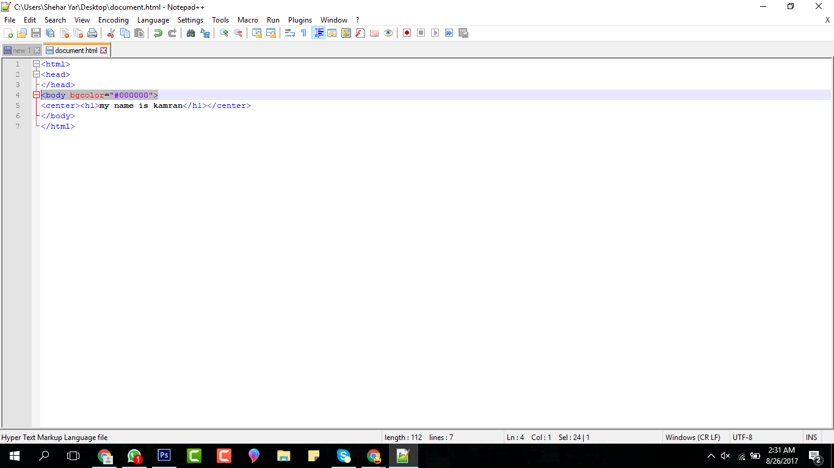Open File Explorer from the taskbar
This screenshot has width=834, height=468.
283,456
